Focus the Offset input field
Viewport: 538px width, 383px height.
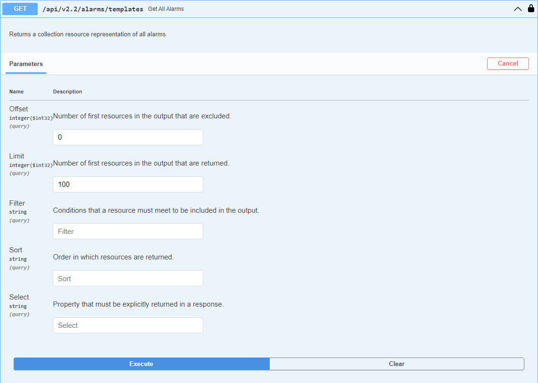(x=128, y=137)
